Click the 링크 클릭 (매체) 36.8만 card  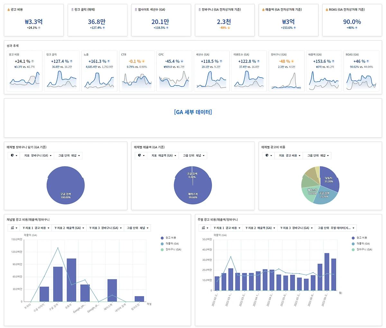tap(96, 20)
